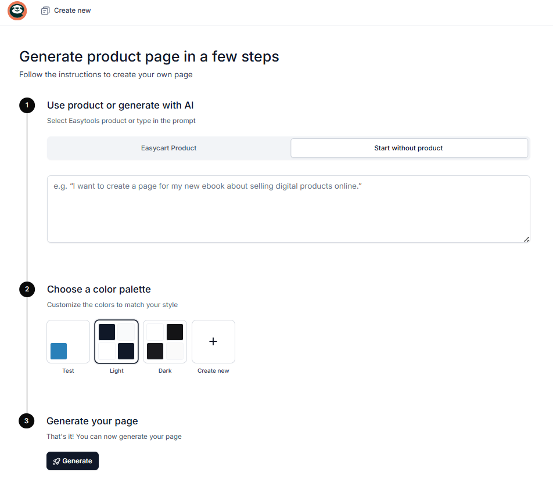
Task: Click the plus icon to create palette
Action: tap(213, 341)
